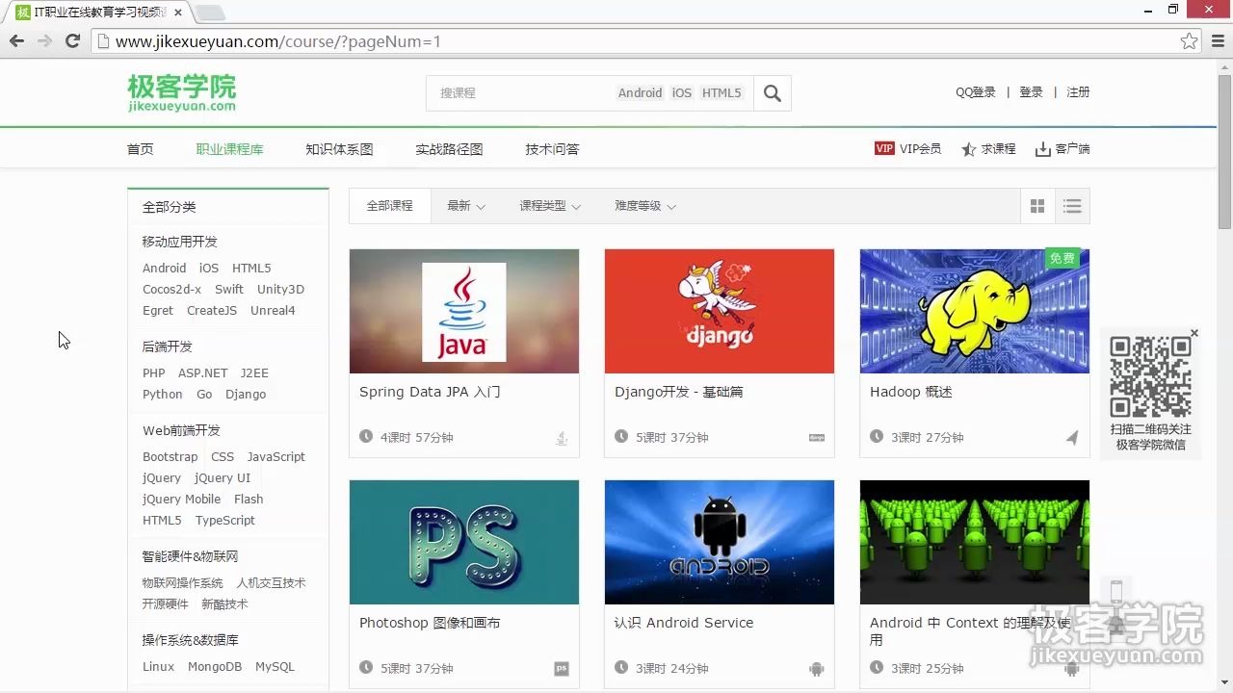
Task: Click the search magnifier icon
Action: 772,92
